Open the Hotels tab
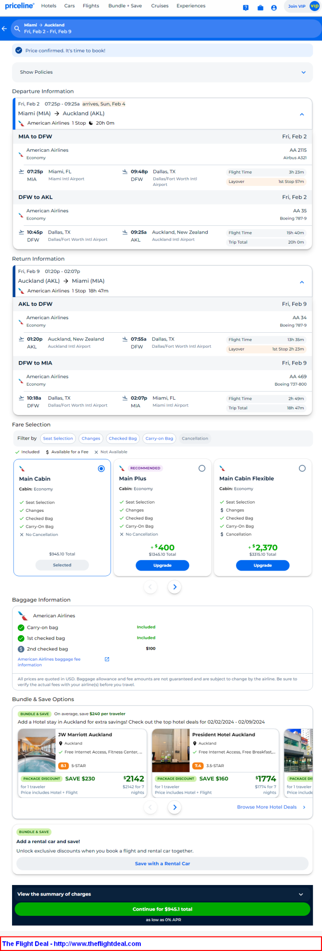The height and width of the screenshot is (951, 322). [49, 6]
